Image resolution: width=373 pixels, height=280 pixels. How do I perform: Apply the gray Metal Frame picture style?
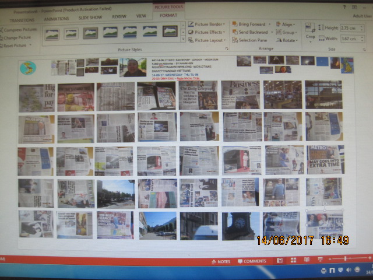coord(90,33)
